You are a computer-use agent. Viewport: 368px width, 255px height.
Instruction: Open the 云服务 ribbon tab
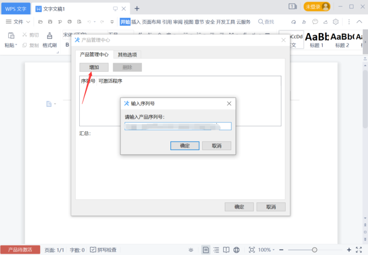tap(243, 22)
